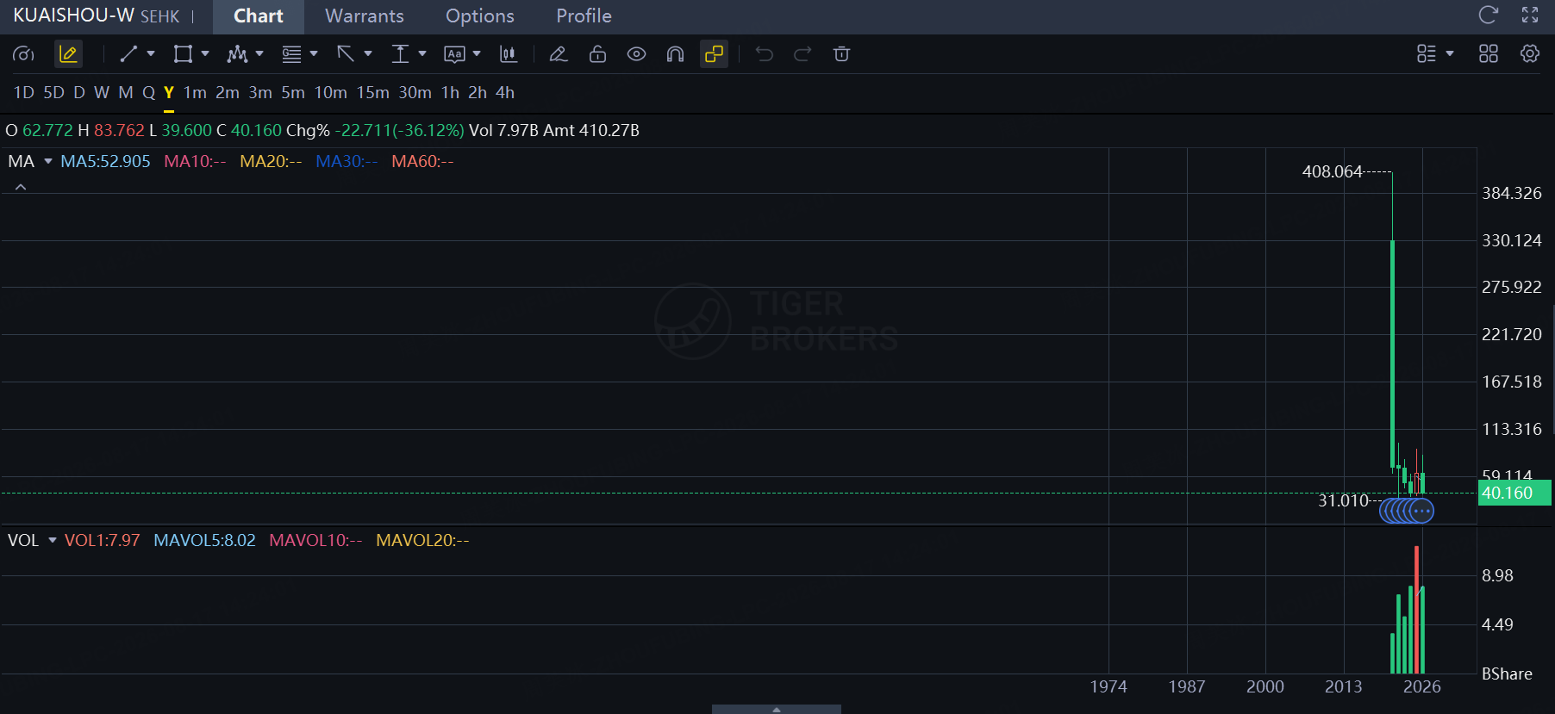Toggle the highlighted drawing mode pencil icon
The image size is (1555, 714).
[68, 54]
